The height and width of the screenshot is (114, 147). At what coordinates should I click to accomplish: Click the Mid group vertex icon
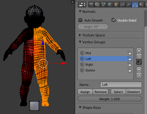[82, 53]
